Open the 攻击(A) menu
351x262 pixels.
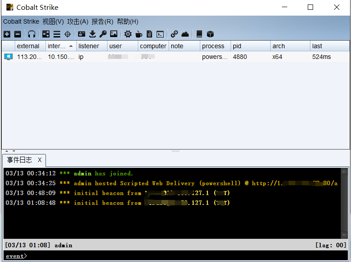pos(78,21)
